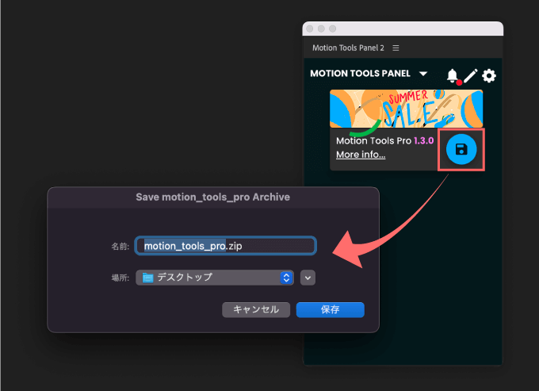Open settings with the gear icon
This screenshot has height=391, width=539.
(489, 75)
